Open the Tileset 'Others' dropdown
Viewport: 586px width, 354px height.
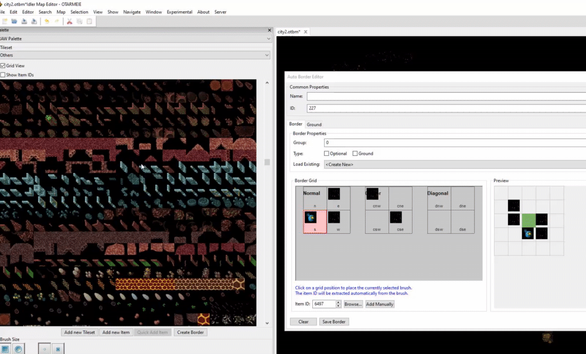click(135, 55)
